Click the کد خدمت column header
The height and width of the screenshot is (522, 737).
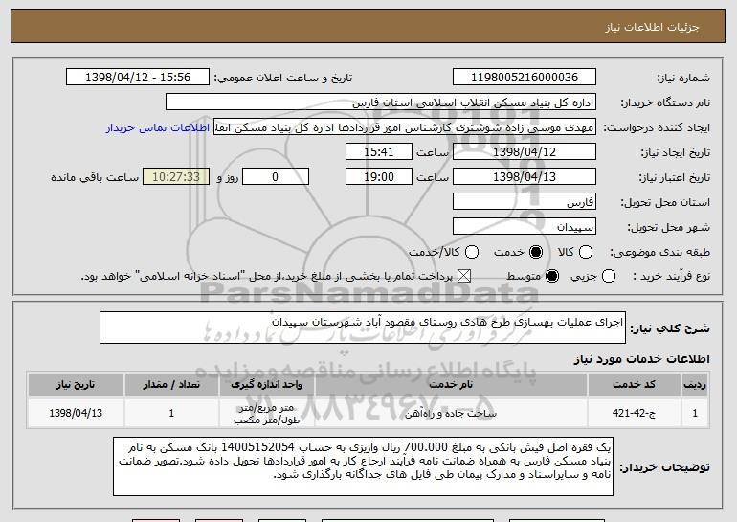(634, 385)
